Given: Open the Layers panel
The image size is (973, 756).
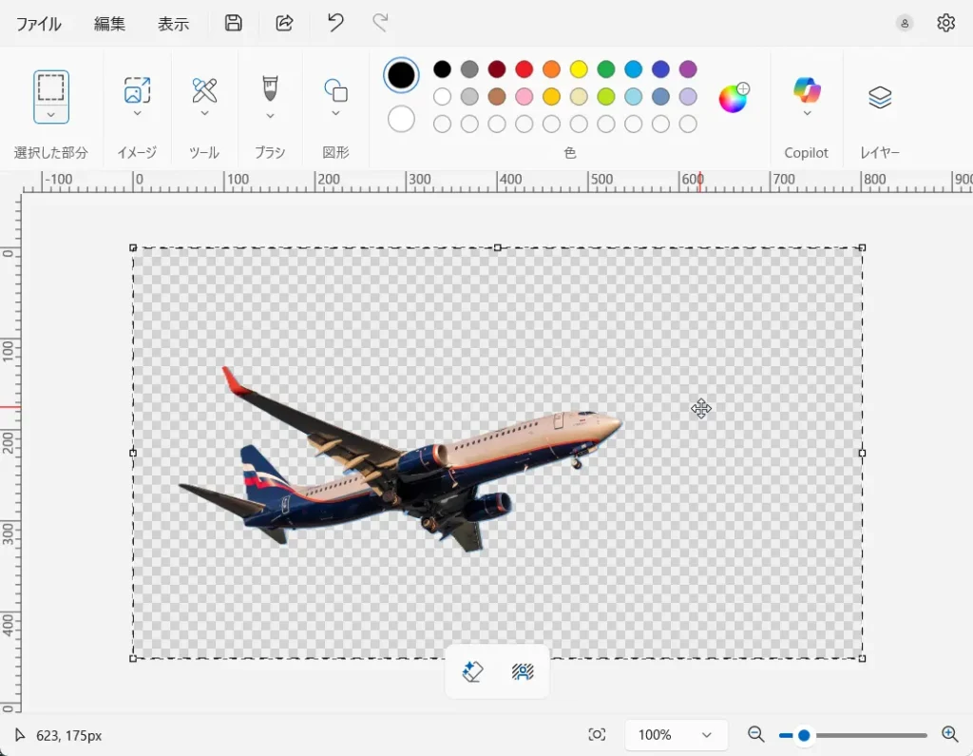Looking at the screenshot, I should coord(880,97).
